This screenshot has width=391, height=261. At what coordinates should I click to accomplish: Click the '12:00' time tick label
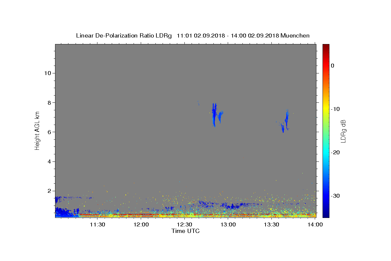[x=141, y=225]
